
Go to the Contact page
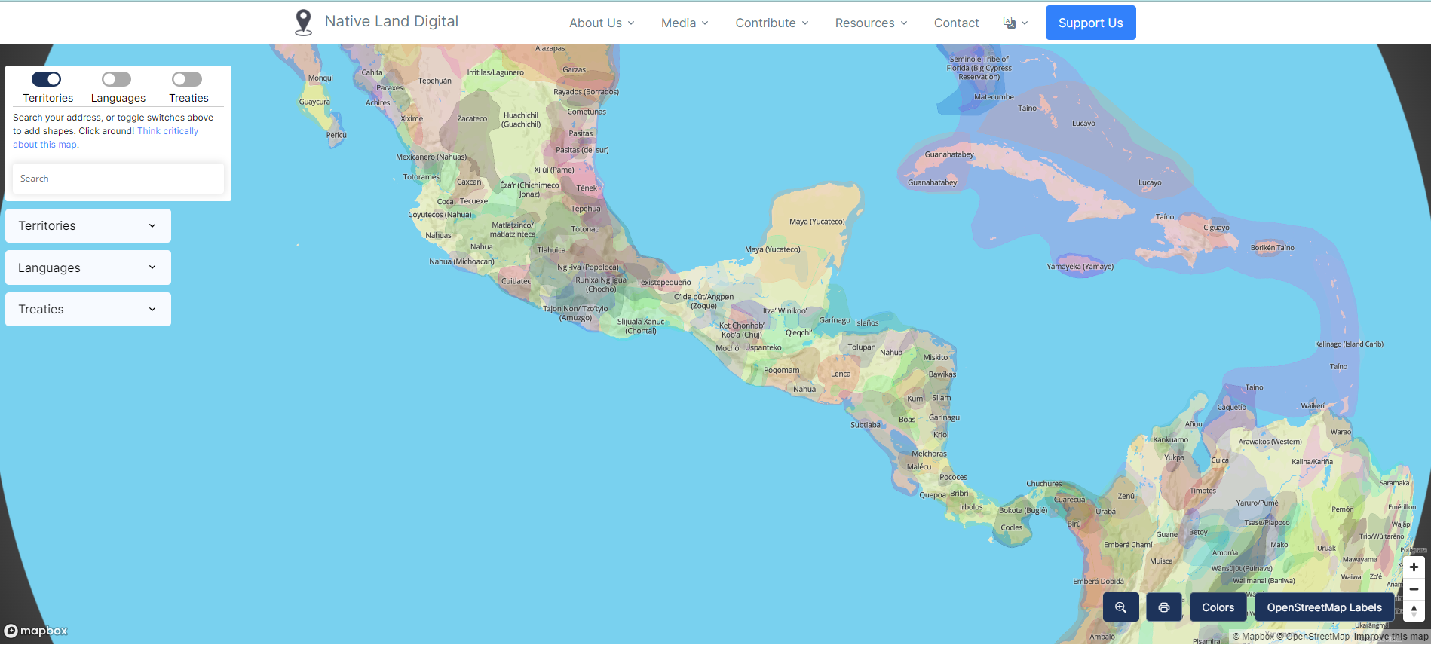[x=956, y=23]
